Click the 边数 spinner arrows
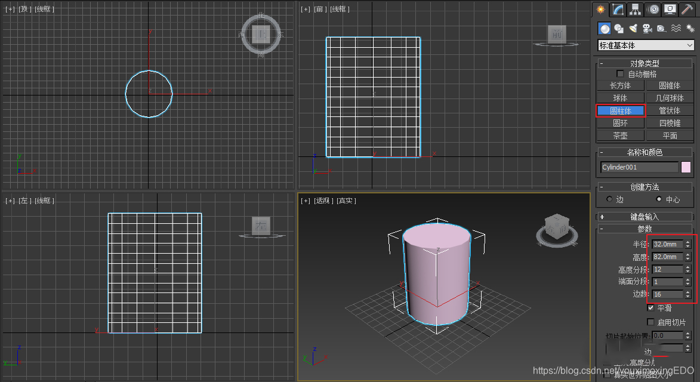 click(x=688, y=294)
